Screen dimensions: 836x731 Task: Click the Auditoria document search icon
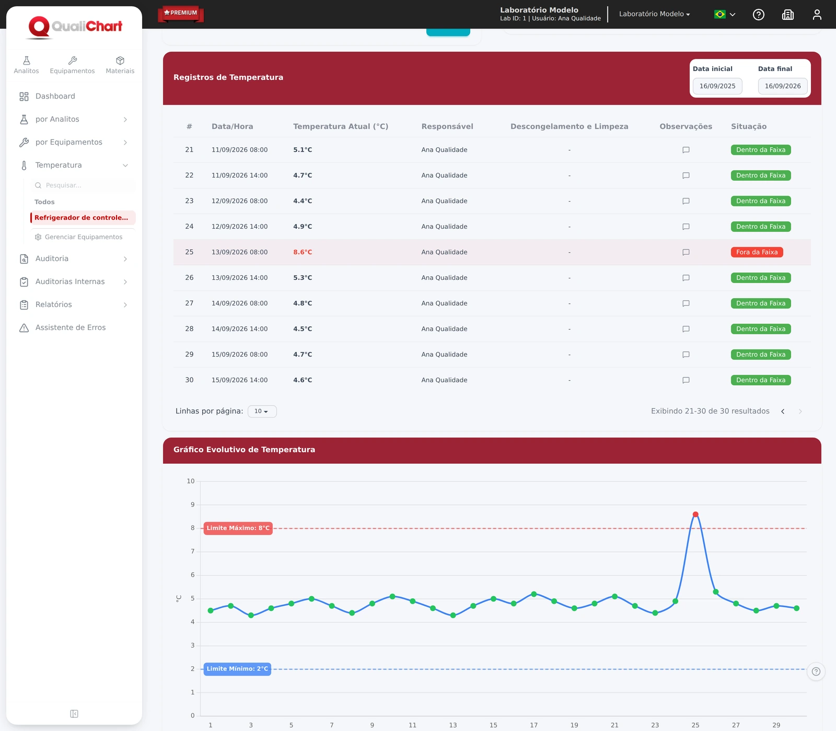point(24,259)
